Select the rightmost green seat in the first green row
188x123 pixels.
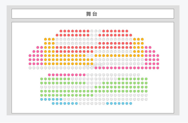click(146, 79)
